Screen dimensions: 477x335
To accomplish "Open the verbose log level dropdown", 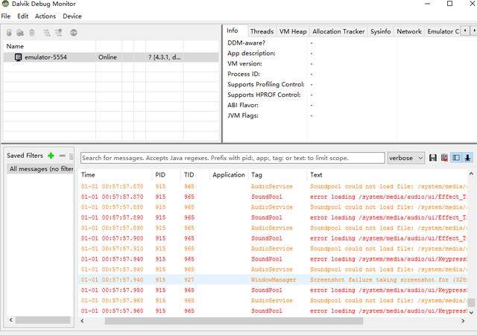I will 405,158.
